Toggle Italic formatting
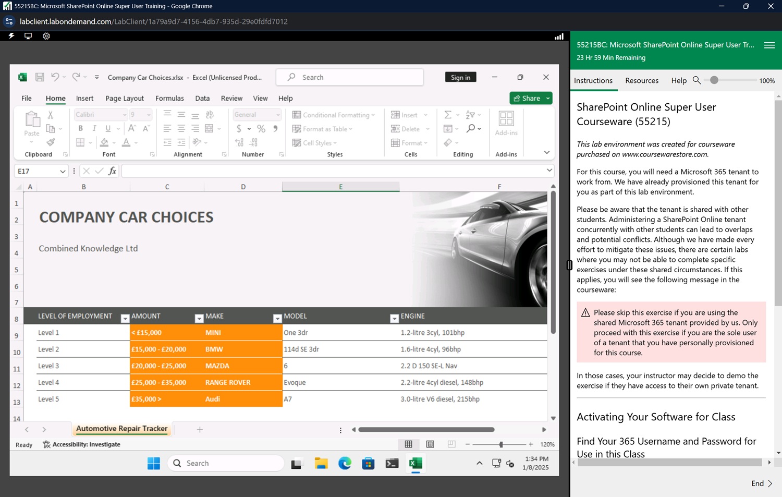The height and width of the screenshot is (497, 782). point(94,128)
